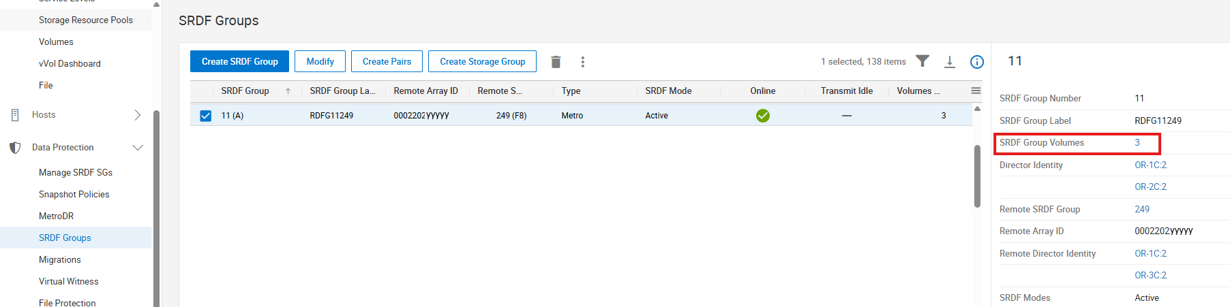Click the Remote SRDF Group 249 link
Image resolution: width=1230 pixels, height=307 pixels.
click(1142, 209)
